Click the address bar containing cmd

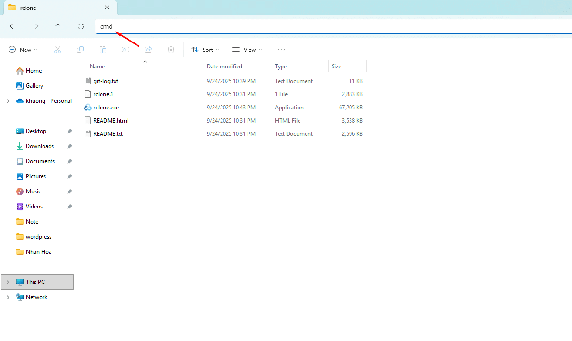click(333, 26)
